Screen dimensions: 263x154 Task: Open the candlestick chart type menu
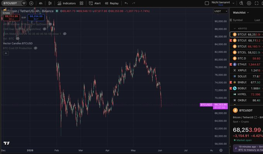click(50, 3)
